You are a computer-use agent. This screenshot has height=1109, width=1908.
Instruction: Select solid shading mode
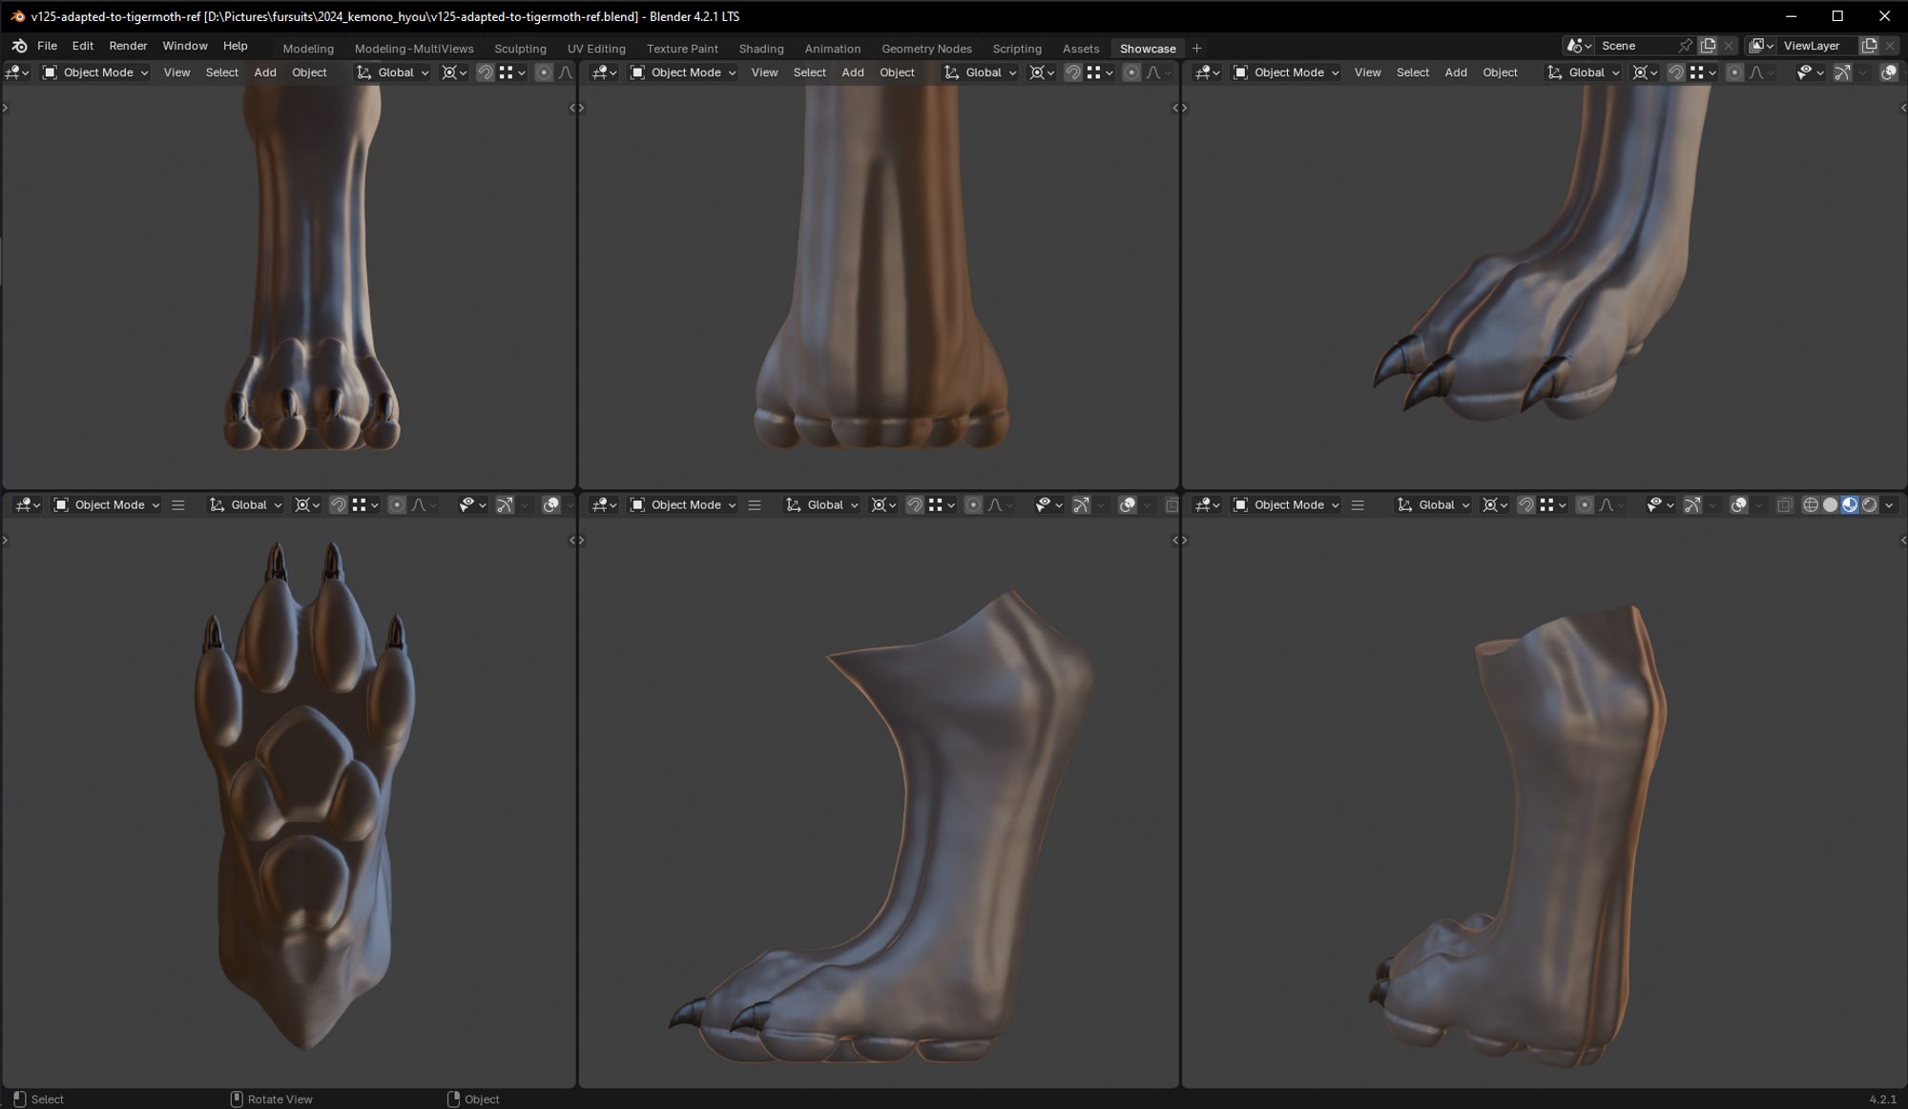pyautogui.click(x=1830, y=505)
